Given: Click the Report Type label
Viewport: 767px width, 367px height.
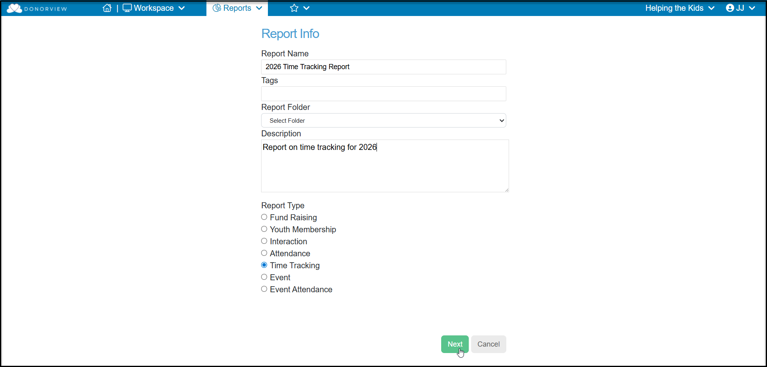Looking at the screenshot, I should (x=283, y=205).
